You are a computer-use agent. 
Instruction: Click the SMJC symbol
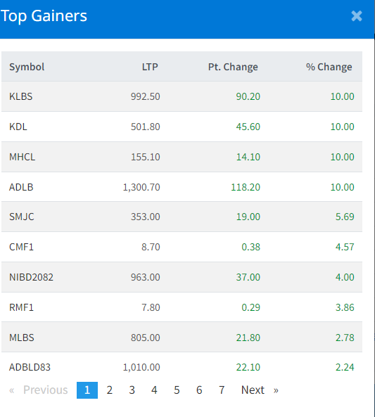(x=22, y=217)
